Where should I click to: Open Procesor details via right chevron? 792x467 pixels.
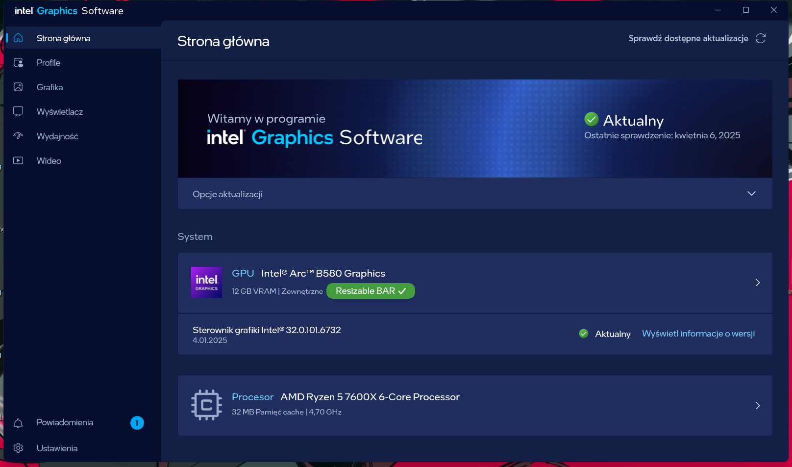tap(758, 406)
